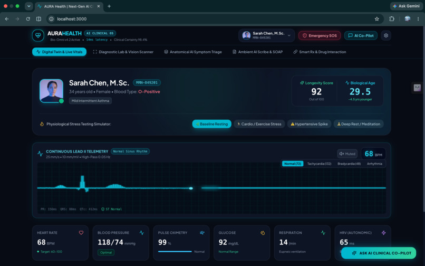This screenshot has height=266, width=425.
Task: Click the heart icon on Heart Rate card
Action: pos(81,233)
